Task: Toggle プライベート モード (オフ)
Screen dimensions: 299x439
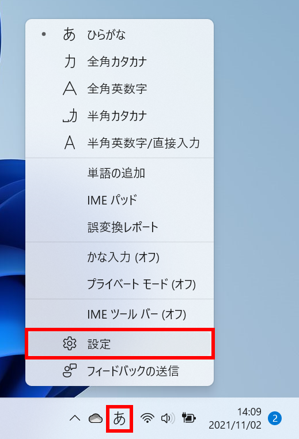Action: pyautogui.click(x=120, y=284)
